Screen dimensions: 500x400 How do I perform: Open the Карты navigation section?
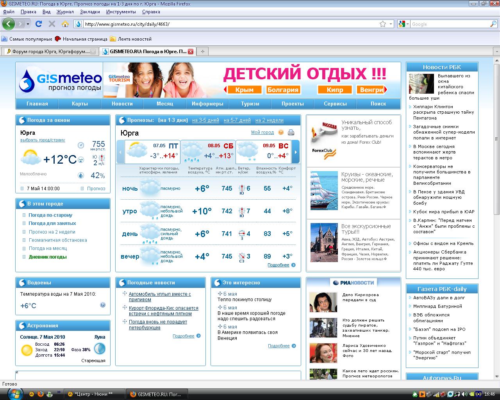80,104
